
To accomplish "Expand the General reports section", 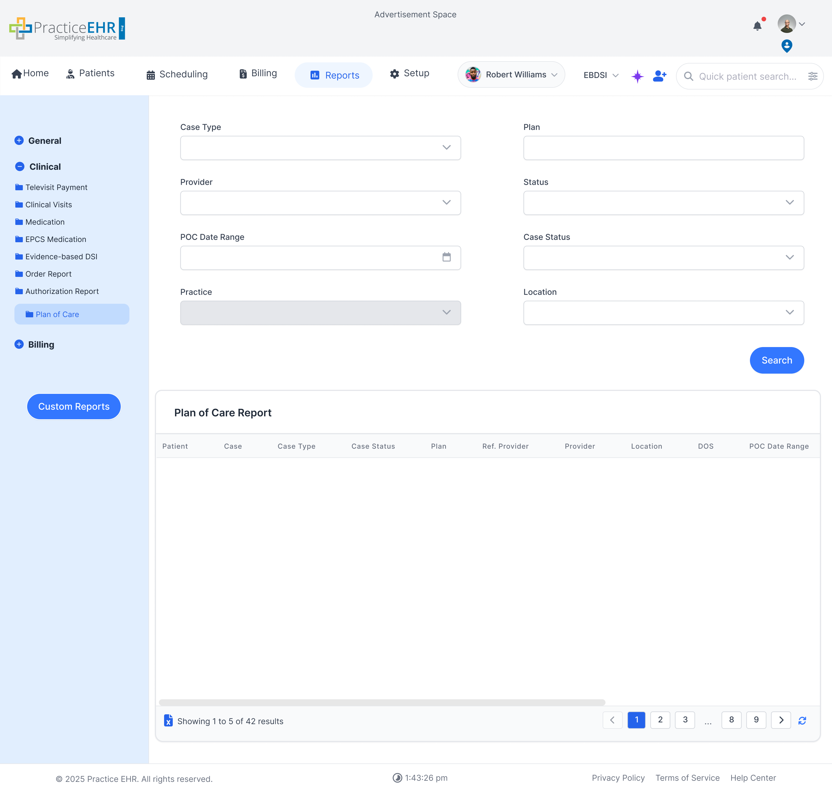I will coord(19,141).
